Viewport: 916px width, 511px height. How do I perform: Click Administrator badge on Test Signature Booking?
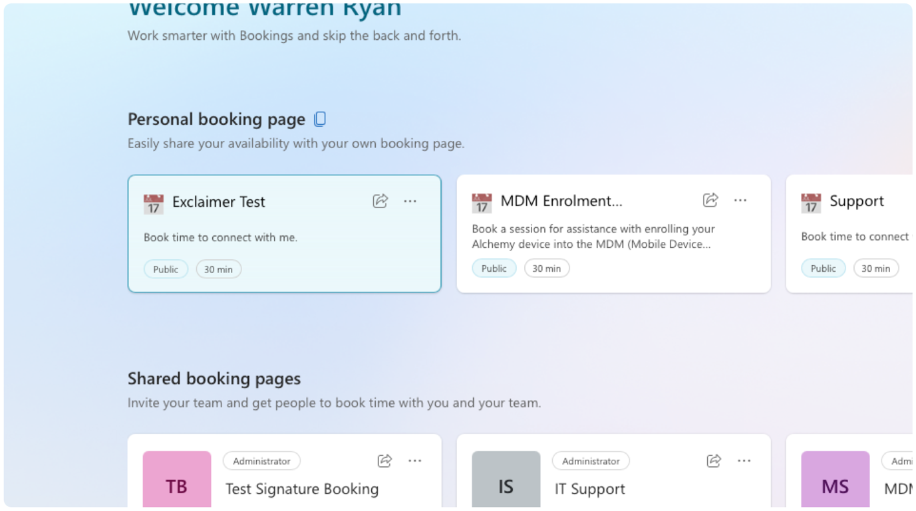click(261, 461)
